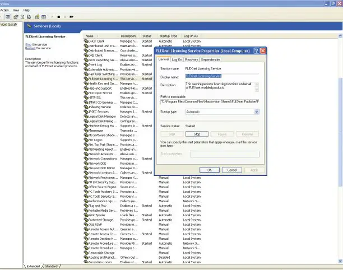Sort by the Log On As column header
This screenshot has height=270, width=343.
coord(191,36)
